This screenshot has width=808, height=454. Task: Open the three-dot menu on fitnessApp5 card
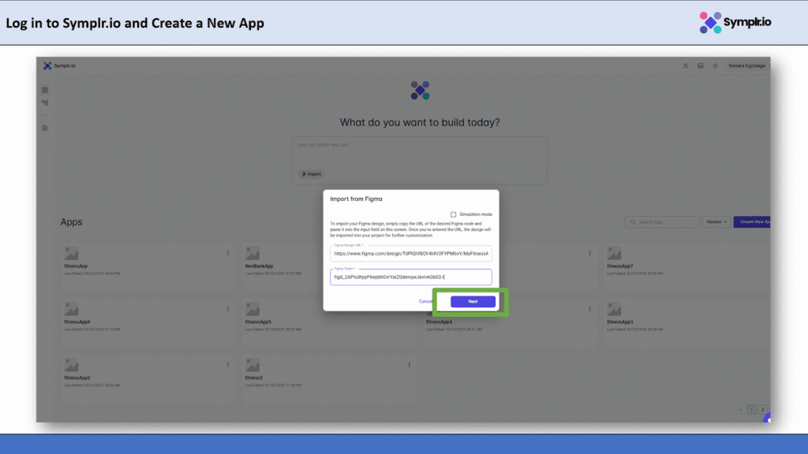pyautogui.click(x=409, y=309)
